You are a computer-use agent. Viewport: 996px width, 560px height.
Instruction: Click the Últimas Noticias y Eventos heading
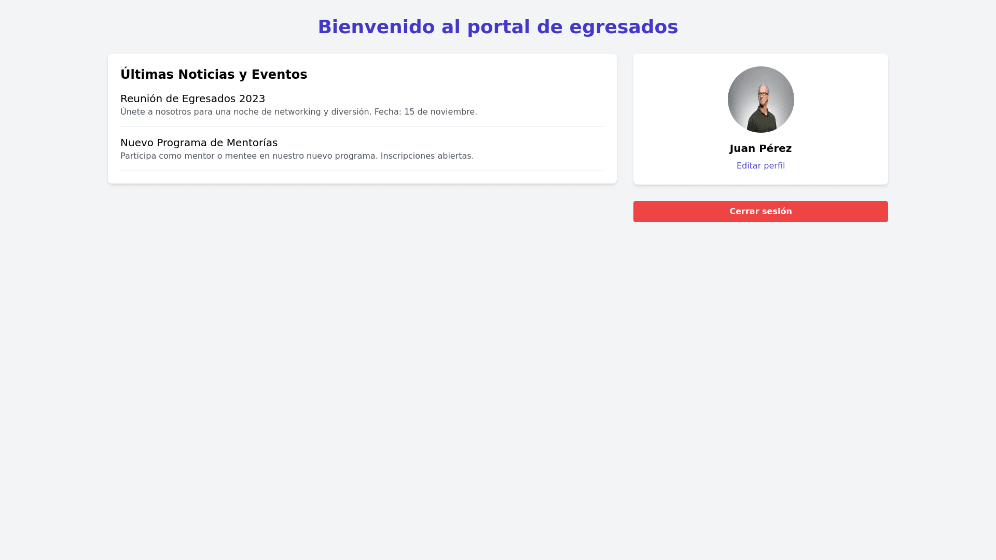[214, 75]
